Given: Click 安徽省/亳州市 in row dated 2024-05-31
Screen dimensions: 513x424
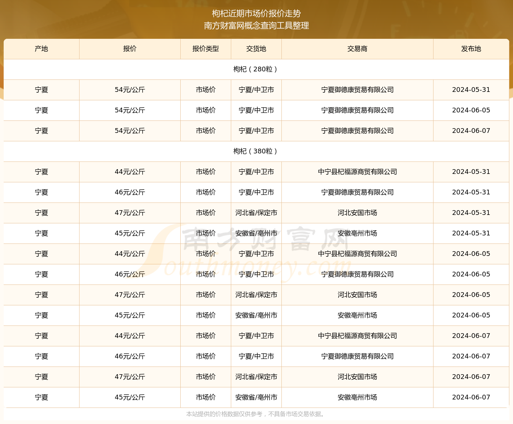Looking at the screenshot, I should point(256,233).
